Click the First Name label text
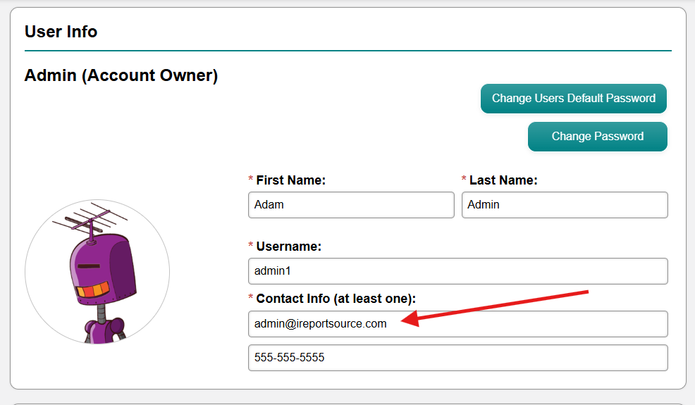This screenshot has width=695, height=405. pyautogui.click(x=291, y=180)
